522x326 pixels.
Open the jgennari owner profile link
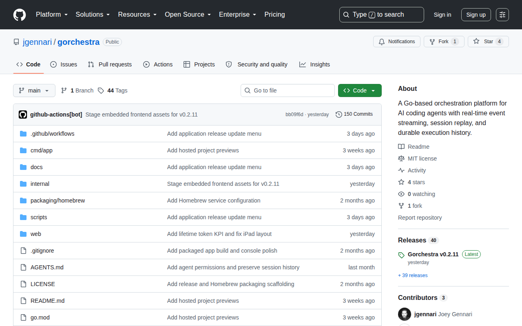tap(38, 42)
